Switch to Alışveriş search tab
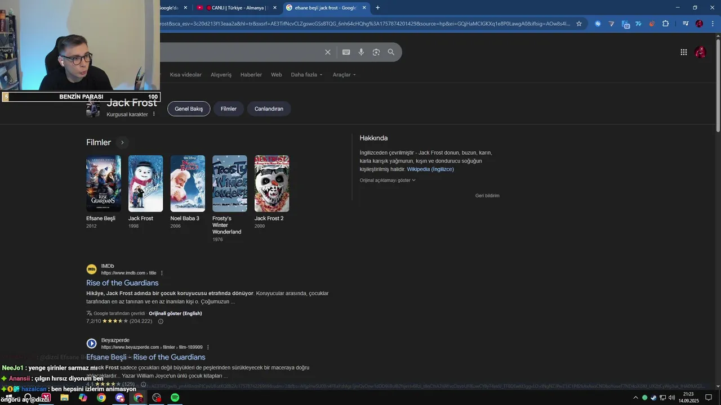 pos(221,75)
